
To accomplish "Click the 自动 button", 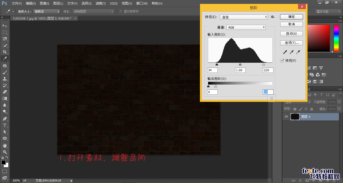I will (x=291, y=33).
